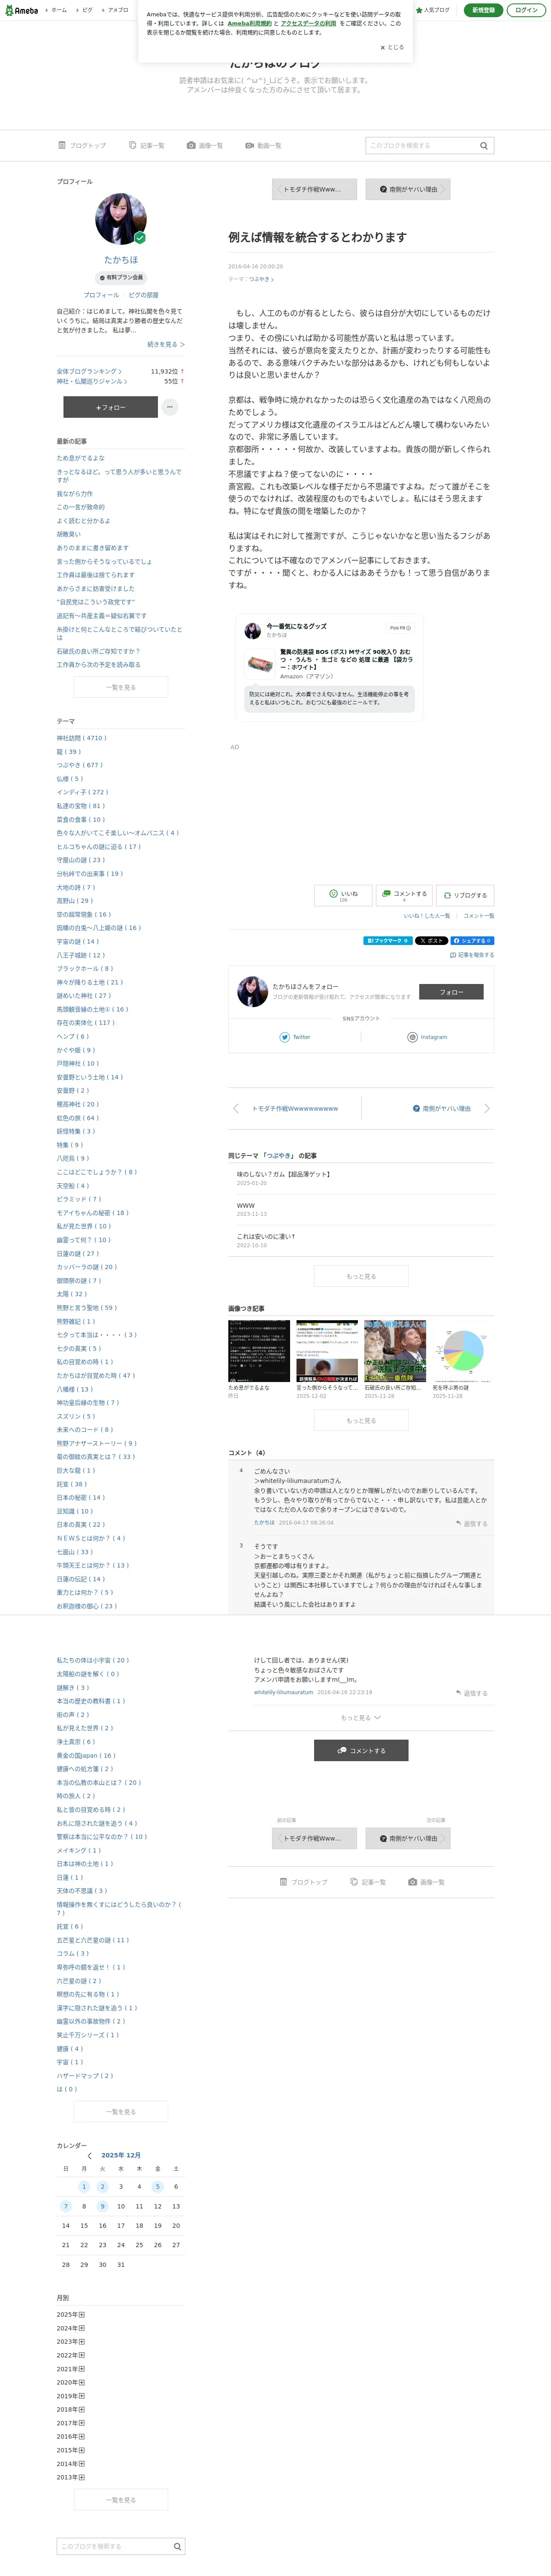Click the right chevron after 南側がヤバい理由 below SNS box
The width and height of the screenshot is (551, 2576).
click(x=487, y=1108)
